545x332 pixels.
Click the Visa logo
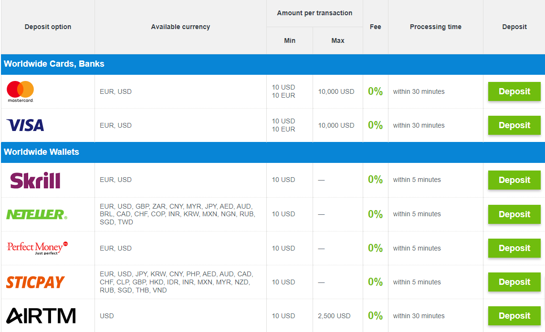click(25, 125)
